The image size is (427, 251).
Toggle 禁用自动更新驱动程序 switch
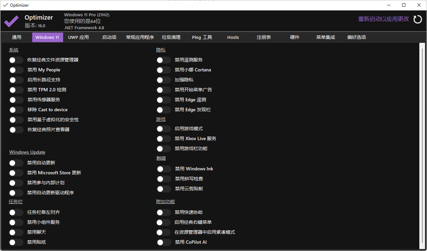point(16,193)
